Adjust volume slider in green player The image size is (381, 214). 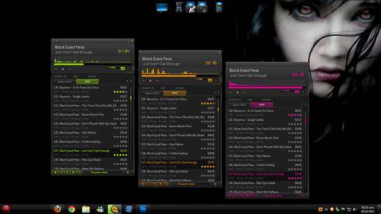(113, 67)
